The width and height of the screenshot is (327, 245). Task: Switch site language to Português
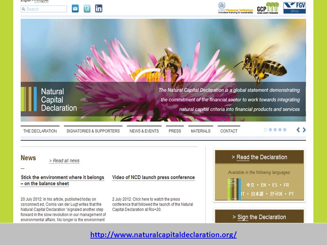[x=41, y=1]
